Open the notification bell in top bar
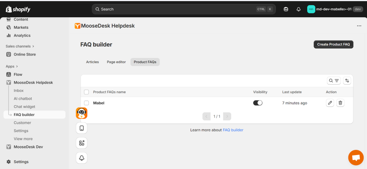This screenshot has height=169, width=367. [x=299, y=9]
